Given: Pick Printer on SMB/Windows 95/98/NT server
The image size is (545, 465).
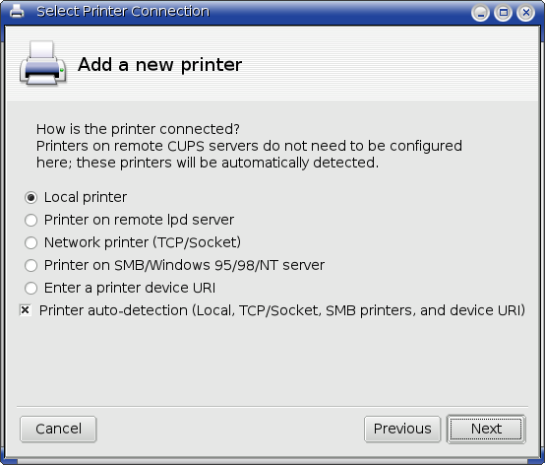Looking at the screenshot, I should point(30,266).
